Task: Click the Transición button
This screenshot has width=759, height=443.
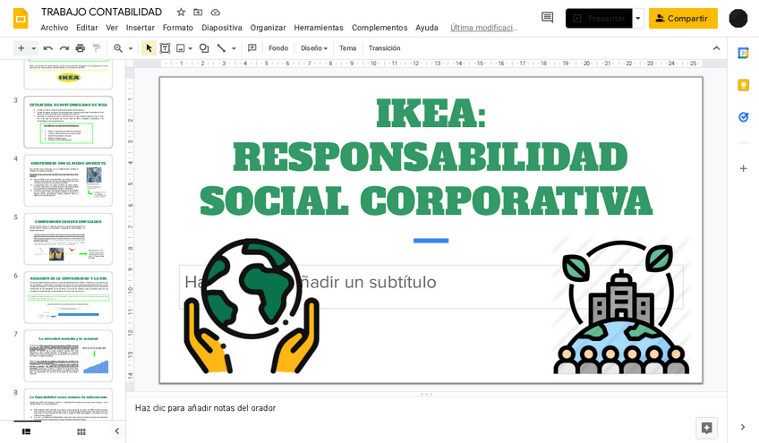Action: (384, 48)
